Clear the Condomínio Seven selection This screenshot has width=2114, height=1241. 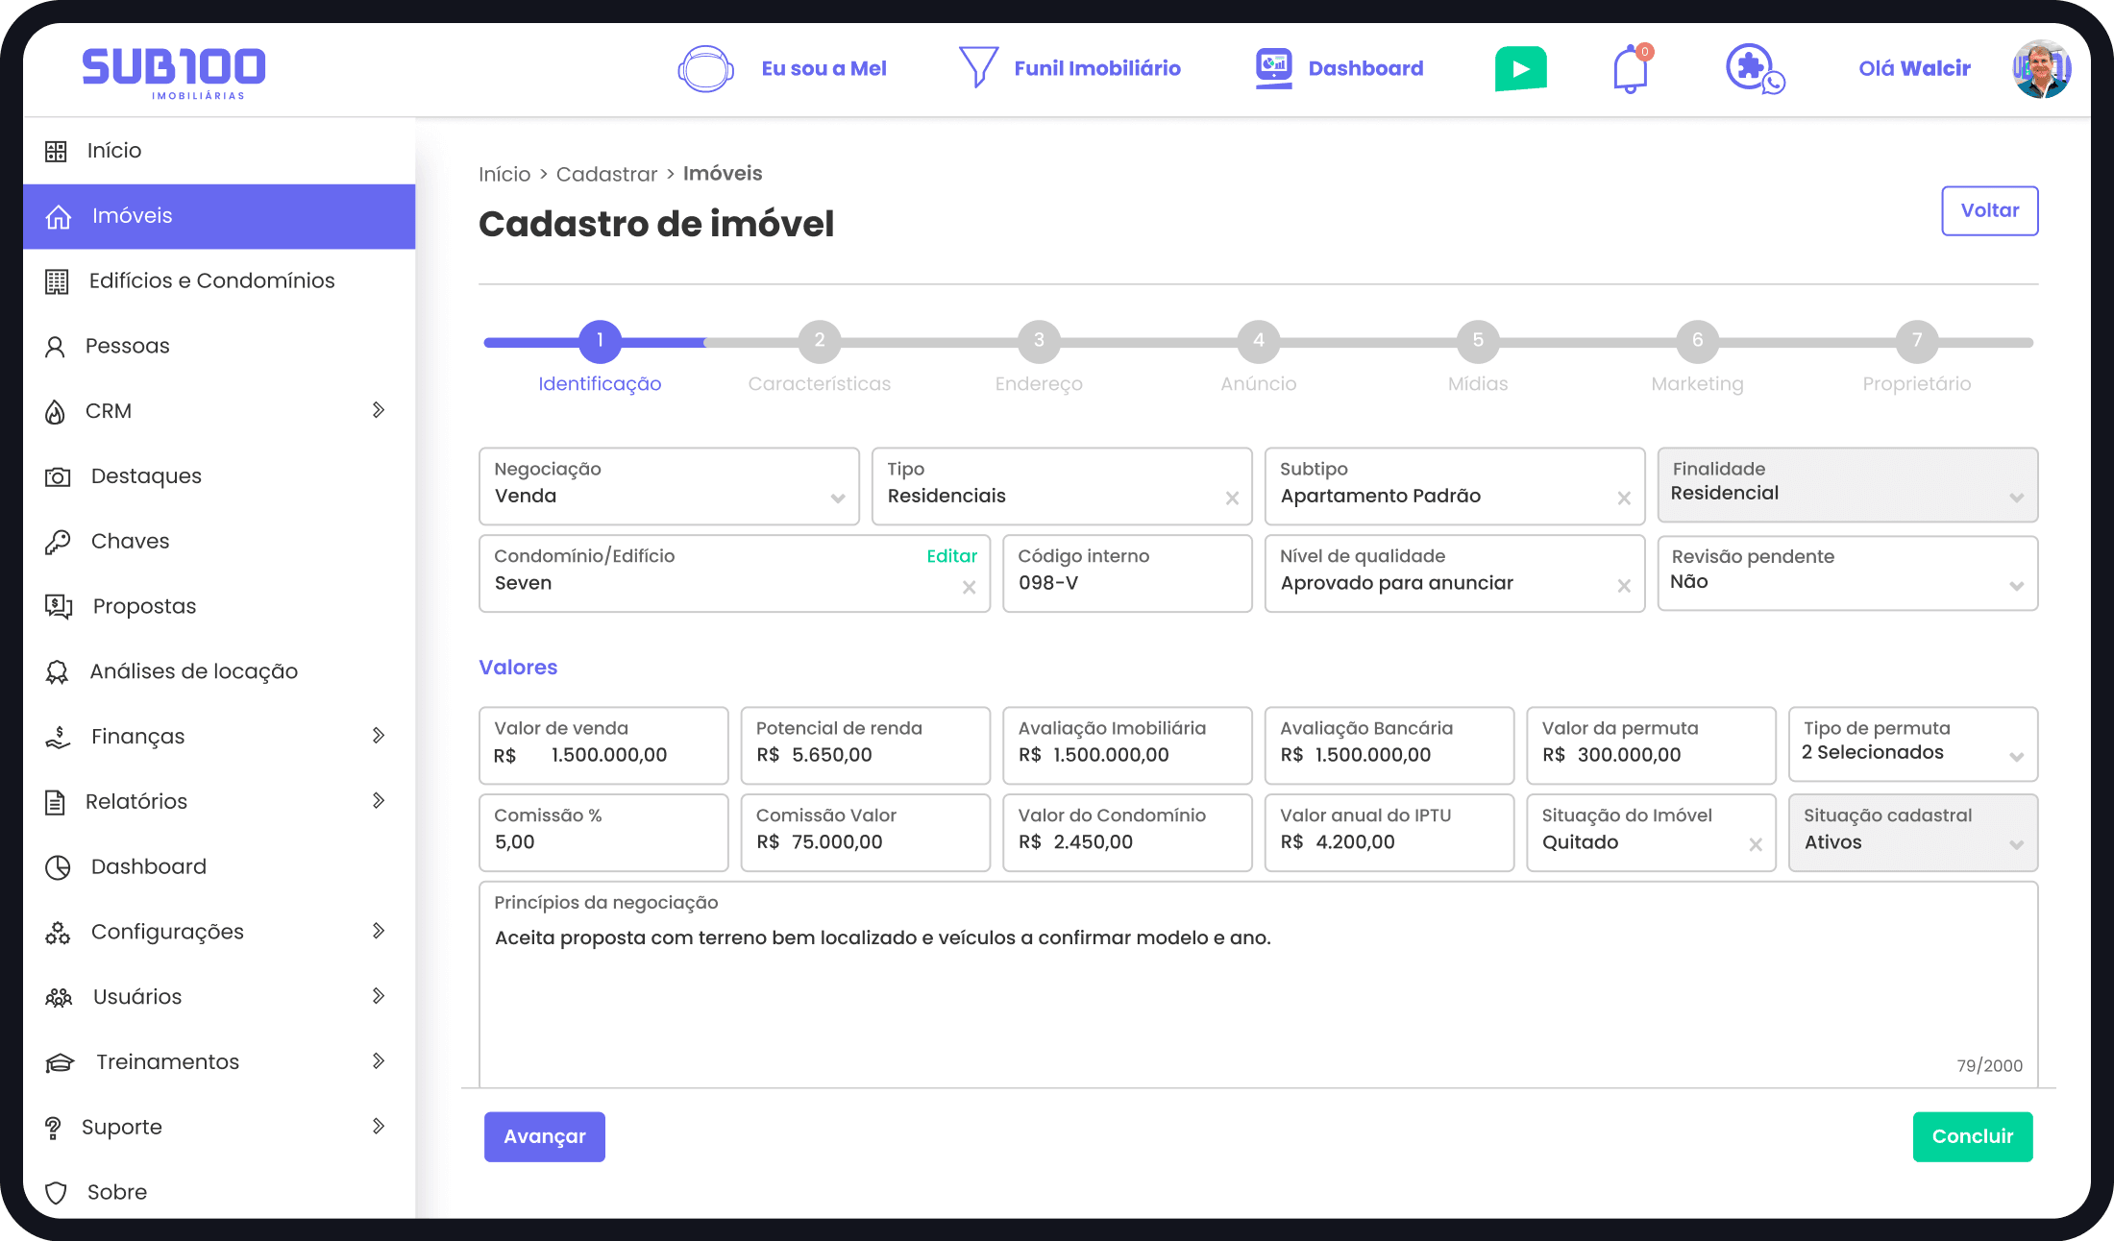coord(970,587)
